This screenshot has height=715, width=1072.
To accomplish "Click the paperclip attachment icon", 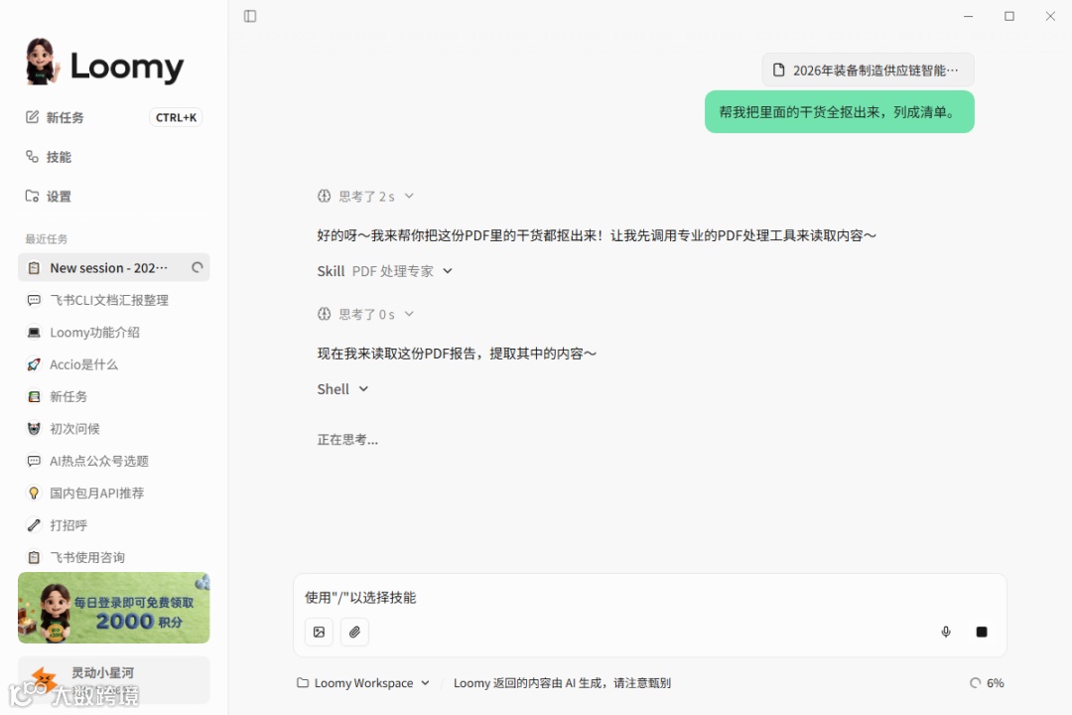I will 354,632.
